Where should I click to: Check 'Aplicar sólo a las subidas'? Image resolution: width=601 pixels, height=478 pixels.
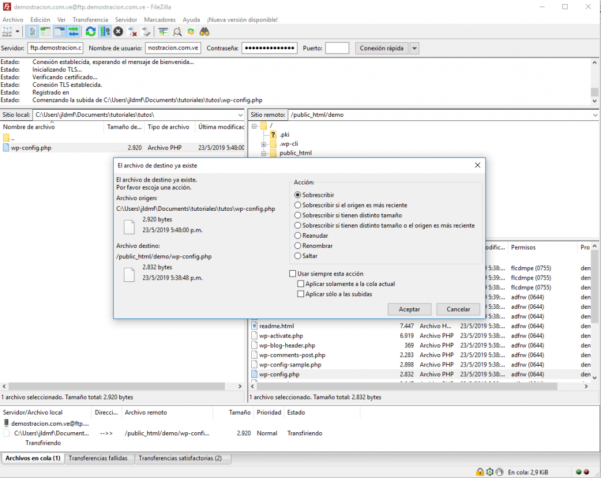point(301,294)
